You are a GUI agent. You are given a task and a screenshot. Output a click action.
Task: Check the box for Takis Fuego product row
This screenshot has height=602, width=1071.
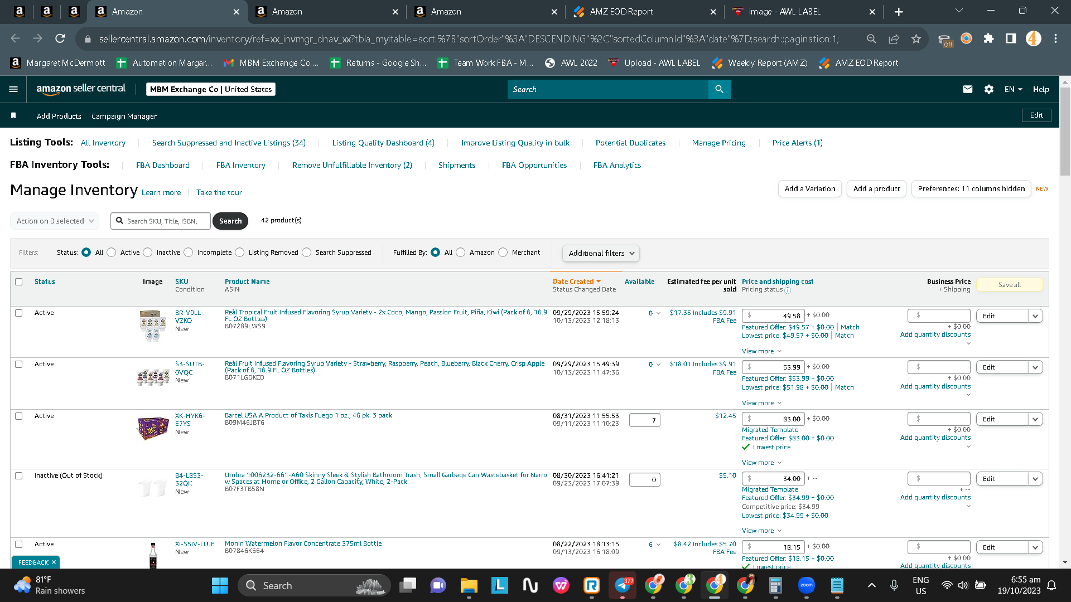coord(19,416)
